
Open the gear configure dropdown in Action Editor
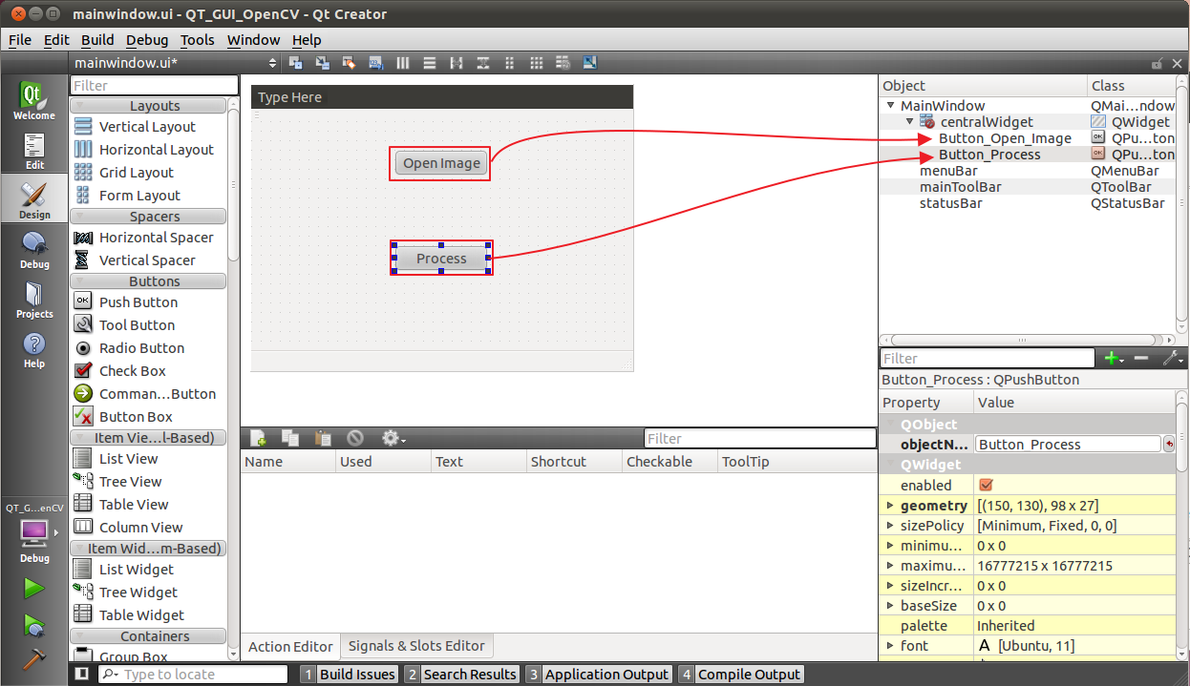(x=393, y=438)
